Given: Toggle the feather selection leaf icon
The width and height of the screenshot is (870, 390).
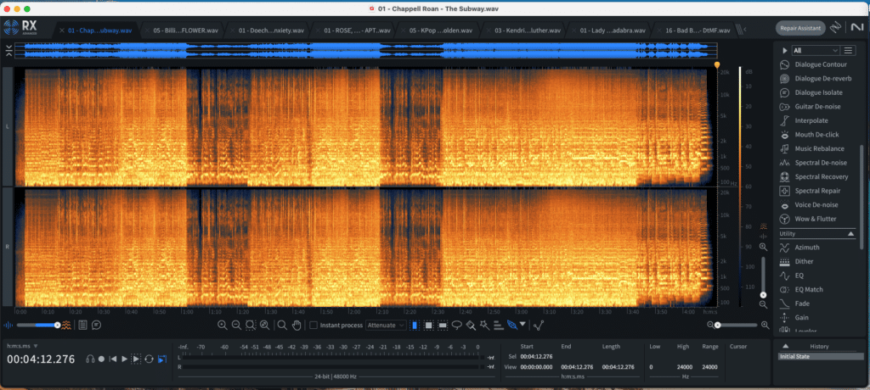Looking at the screenshot, I should 511,326.
